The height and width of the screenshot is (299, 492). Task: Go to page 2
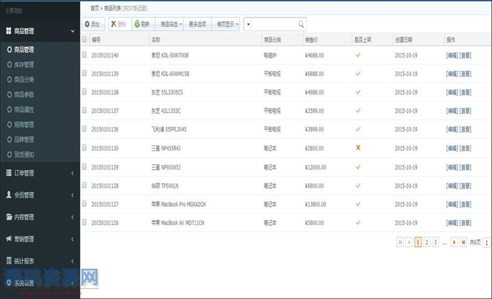coord(427,242)
